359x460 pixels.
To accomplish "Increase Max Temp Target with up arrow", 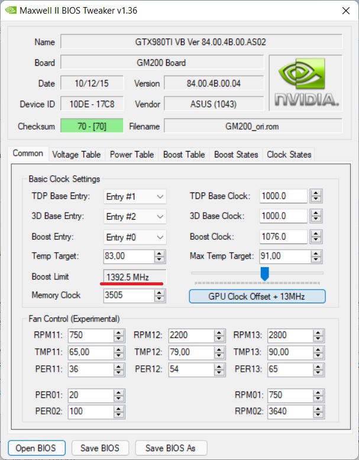I will [x=316, y=253].
